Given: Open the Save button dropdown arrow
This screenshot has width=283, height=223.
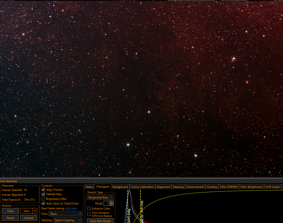Looking at the screenshot, I should click(x=35, y=211).
